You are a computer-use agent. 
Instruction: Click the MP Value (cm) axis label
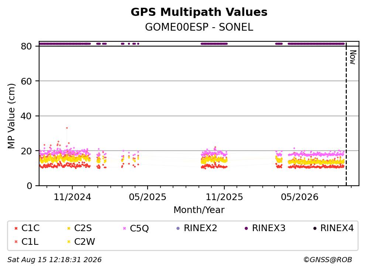click(x=11, y=116)
